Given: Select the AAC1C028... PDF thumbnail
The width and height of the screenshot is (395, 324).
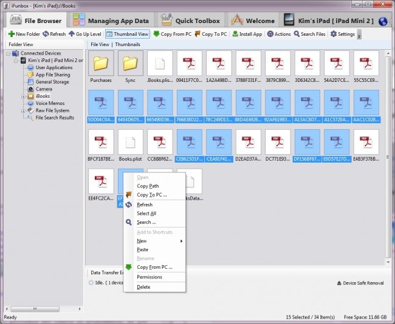Looking at the screenshot, I should point(366,103).
